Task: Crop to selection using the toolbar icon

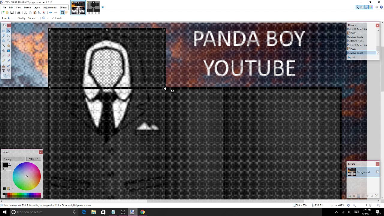Action: (39, 13)
